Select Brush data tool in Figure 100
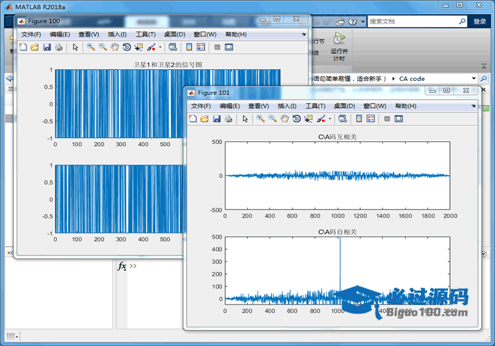The image size is (495, 346). [x=150, y=47]
